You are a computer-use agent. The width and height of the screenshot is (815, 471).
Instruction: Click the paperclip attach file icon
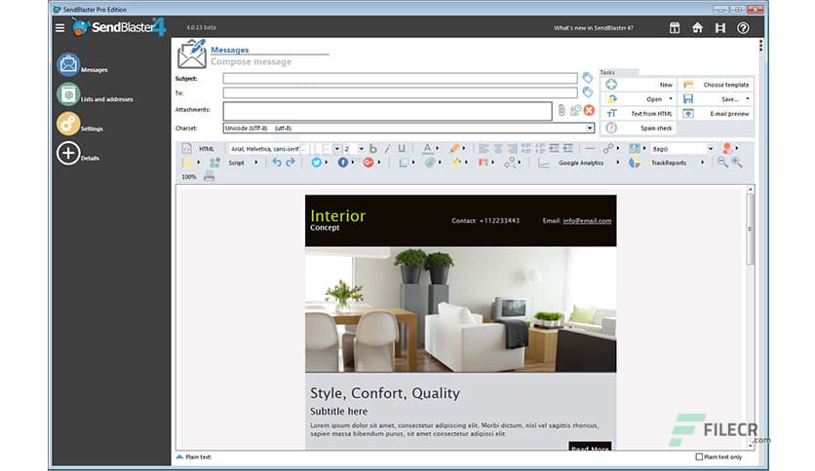tap(562, 110)
